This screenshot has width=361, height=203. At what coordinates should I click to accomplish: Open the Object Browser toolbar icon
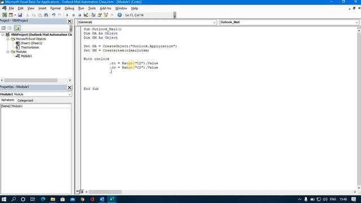pyautogui.click(x=106, y=15)
